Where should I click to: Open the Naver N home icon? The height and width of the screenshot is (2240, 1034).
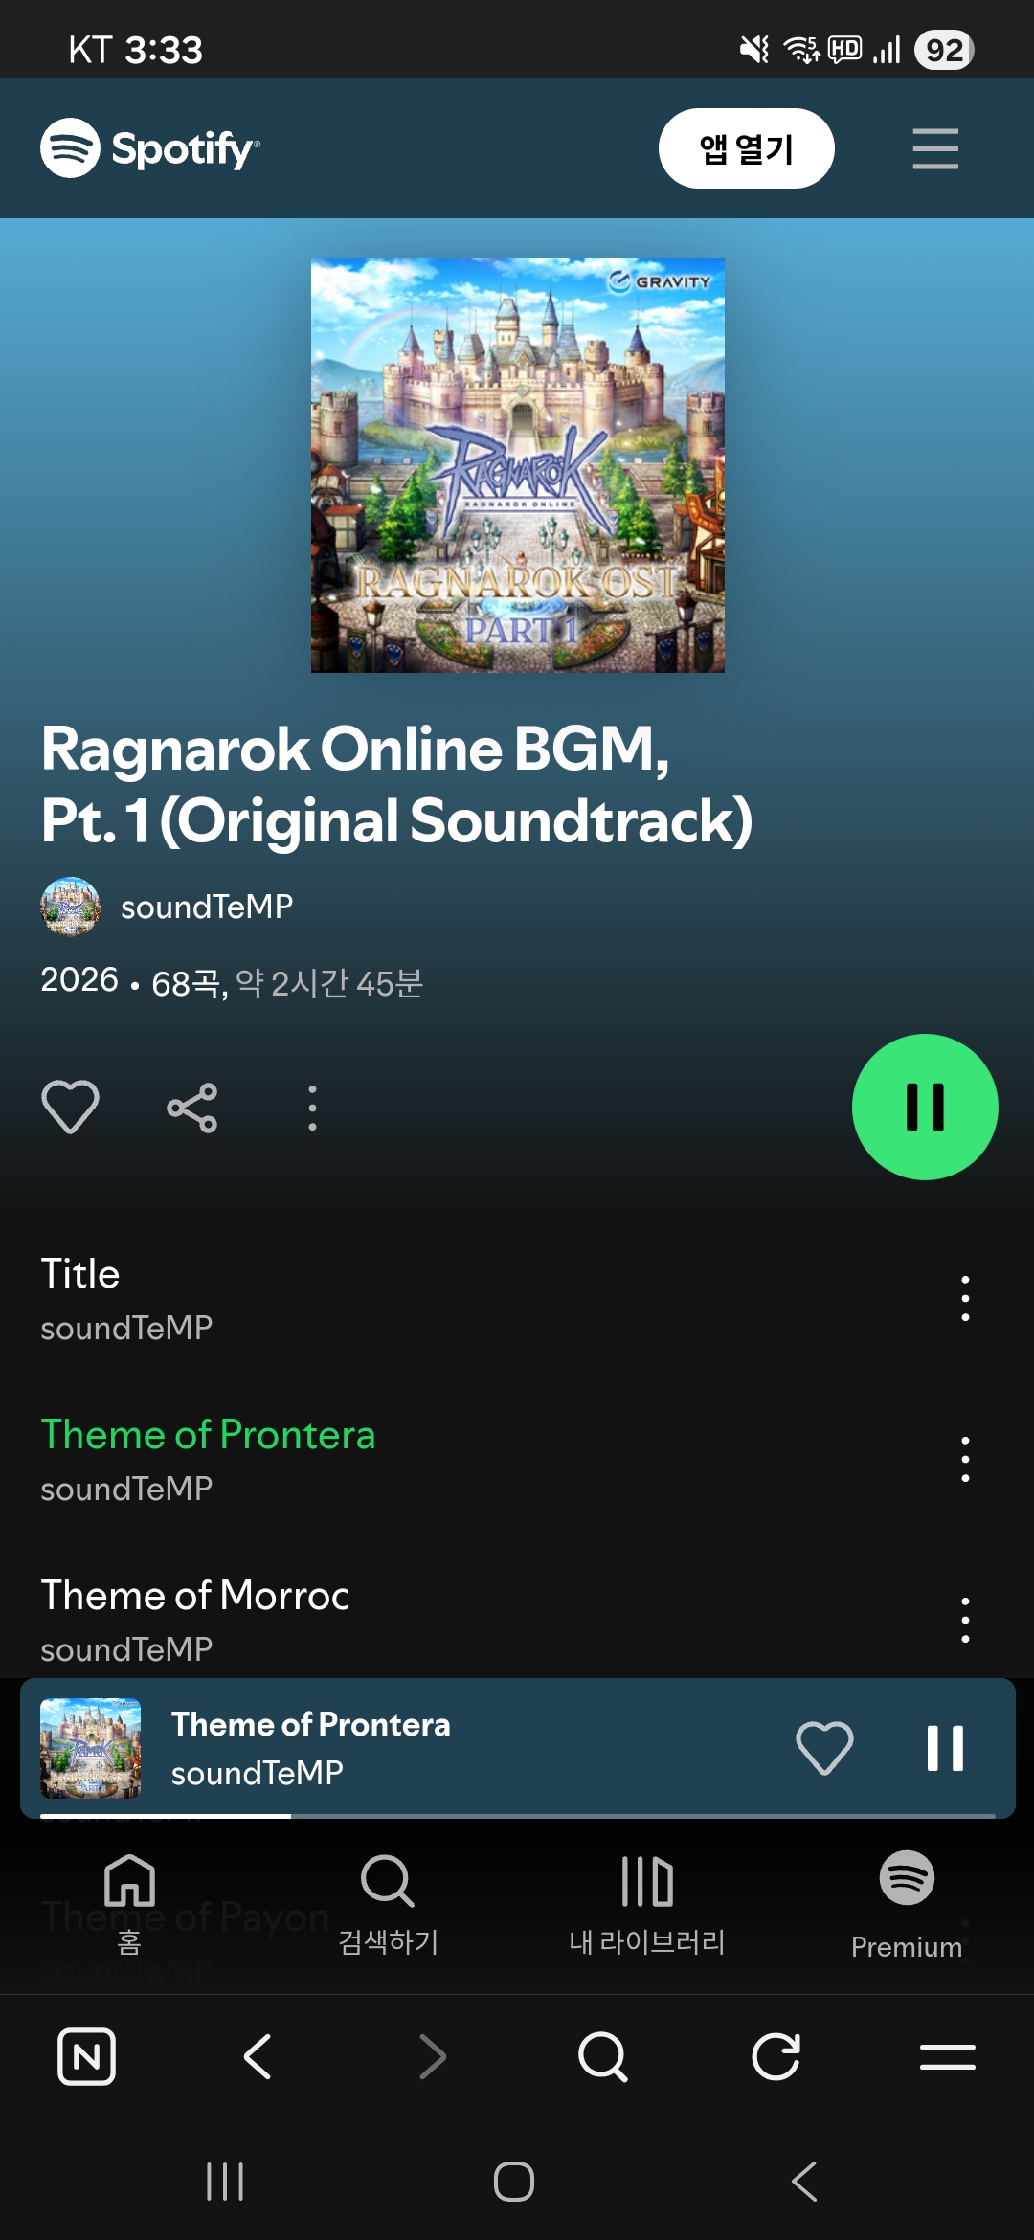[x=86, y=2056]
